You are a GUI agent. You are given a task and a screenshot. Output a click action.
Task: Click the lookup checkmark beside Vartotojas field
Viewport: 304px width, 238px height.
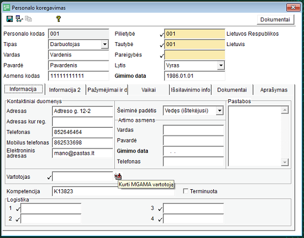tap(49, 177)
